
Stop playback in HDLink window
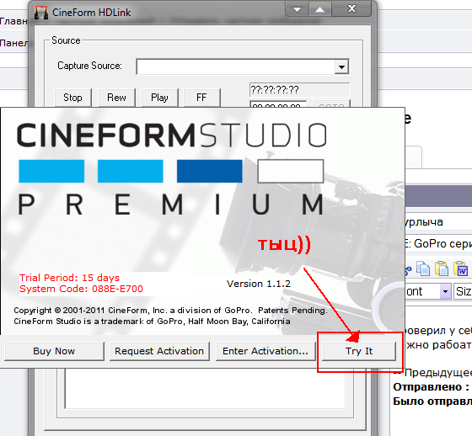coord(72,98)
